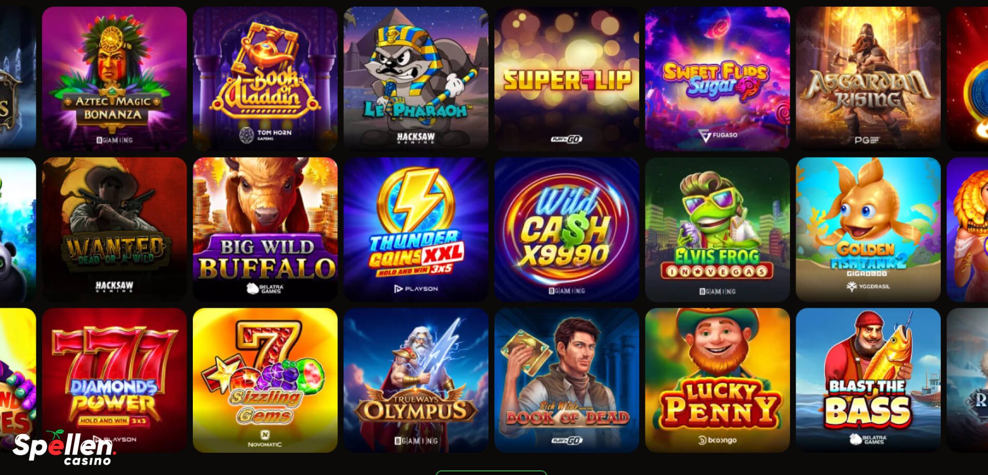This screenshot has width=988, height=475.
Task: Play the Wild Cash x9990 game
Action: tap(567, 229)
